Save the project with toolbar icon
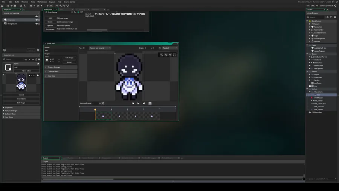The width and height of the screenshot is (339, 191). 15,6
